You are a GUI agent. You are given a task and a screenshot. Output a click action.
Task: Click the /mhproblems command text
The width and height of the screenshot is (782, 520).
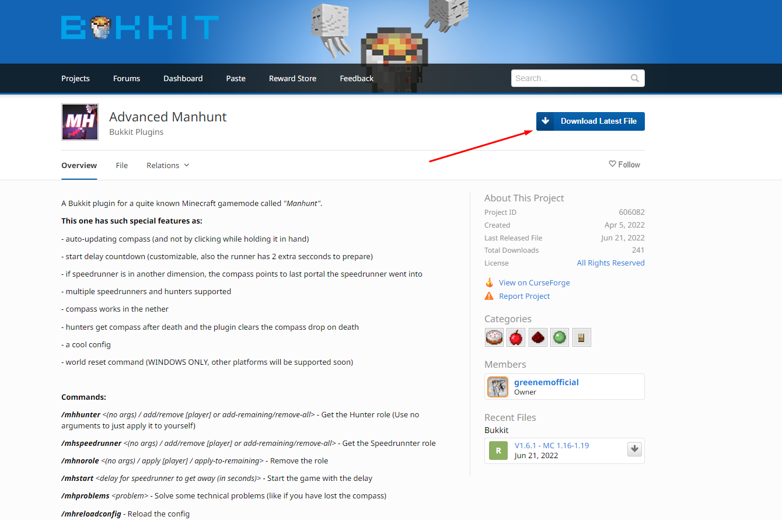85,495
